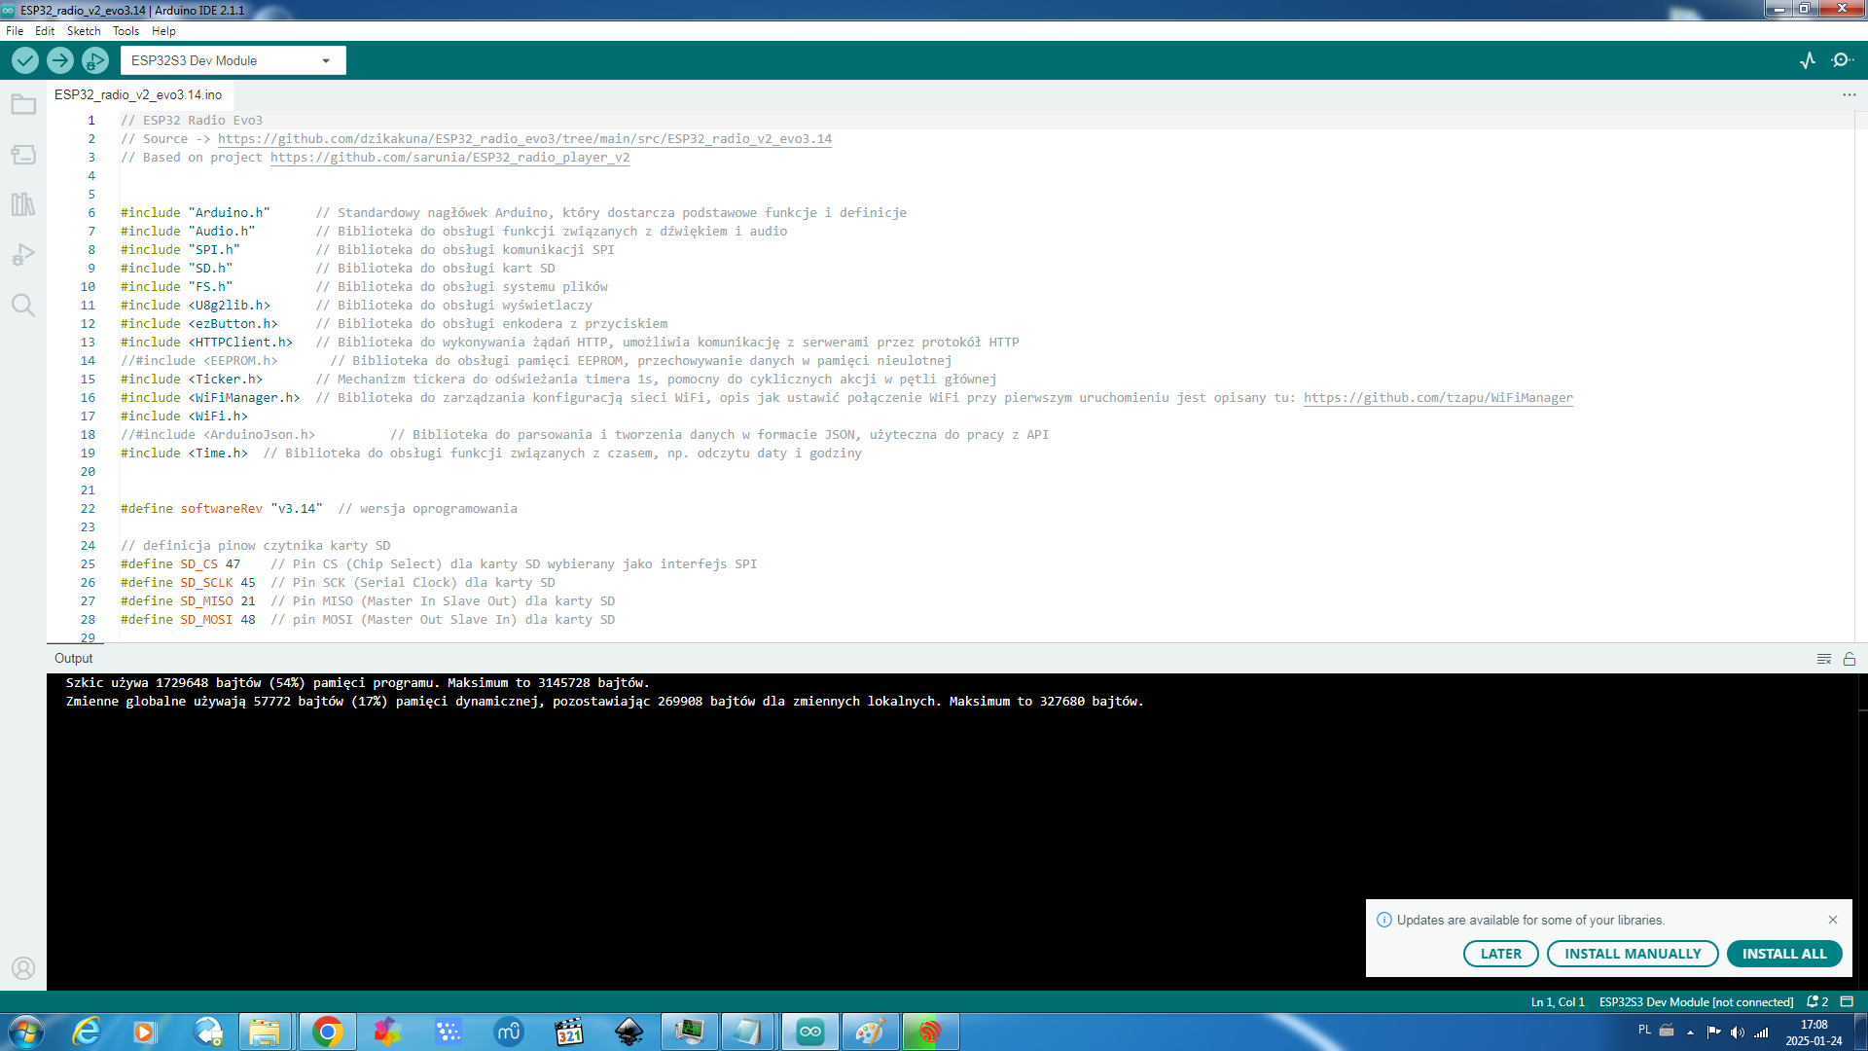Screen dimensions: 1868x1051
Task: Toggle the bottom panel from status bar
Action: coord(1847,1001)
